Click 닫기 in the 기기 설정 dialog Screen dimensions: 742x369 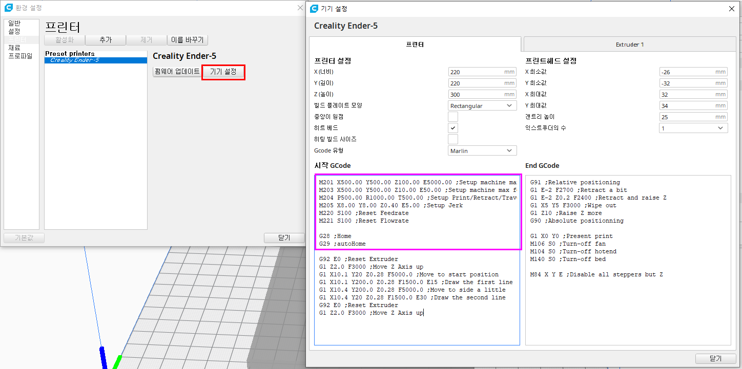715,358
